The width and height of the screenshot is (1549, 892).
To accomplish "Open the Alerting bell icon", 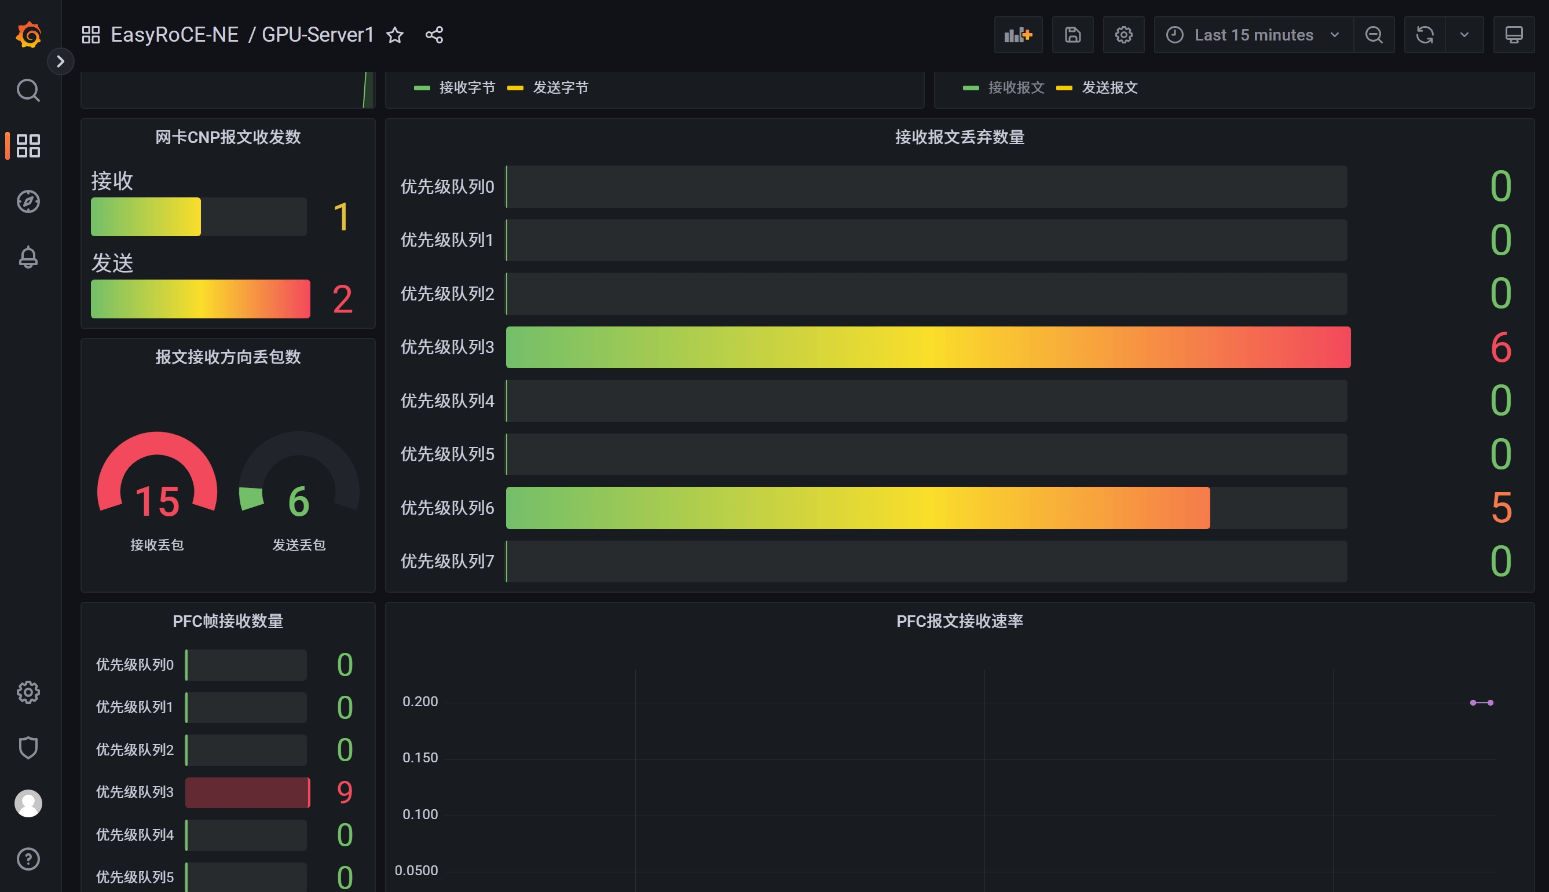I will pyautogui.click(x=28, y=258).
